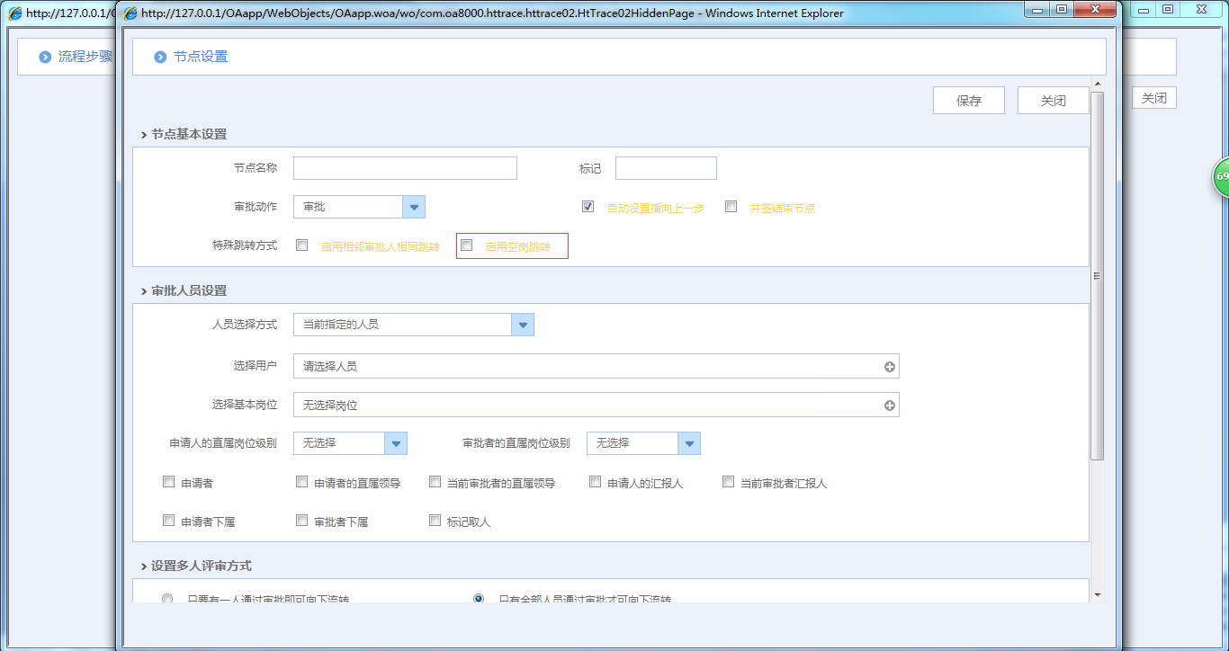Uncheck 自动设置指向上一步 checkbox
The width and height of the screenshot is (1229, 651).
[588, 207]
